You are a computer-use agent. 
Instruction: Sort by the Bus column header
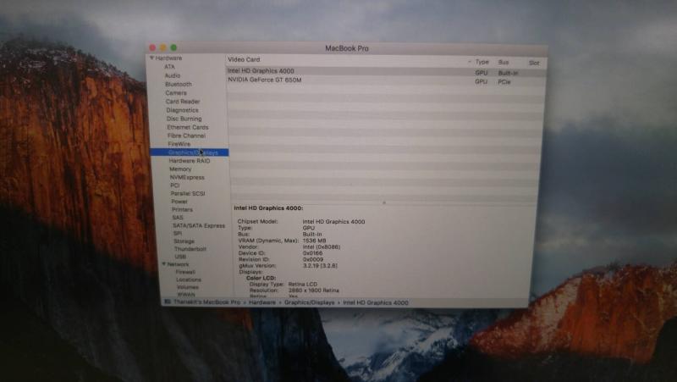(x=504, y=62)
